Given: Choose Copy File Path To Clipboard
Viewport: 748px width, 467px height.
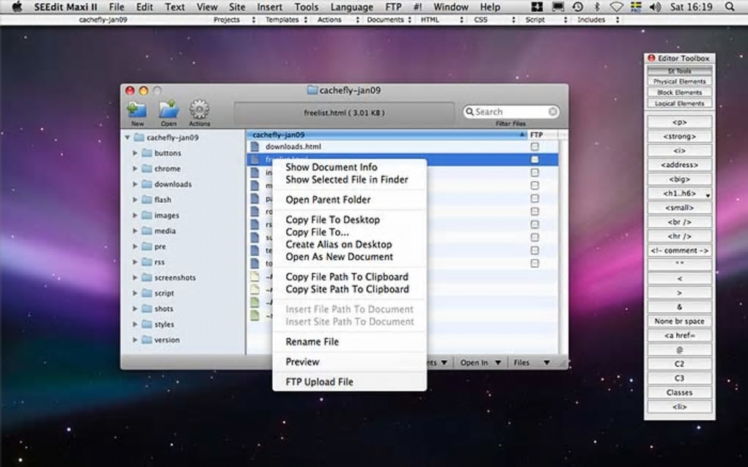Looking at the screenshot, I should coord(347,277).
